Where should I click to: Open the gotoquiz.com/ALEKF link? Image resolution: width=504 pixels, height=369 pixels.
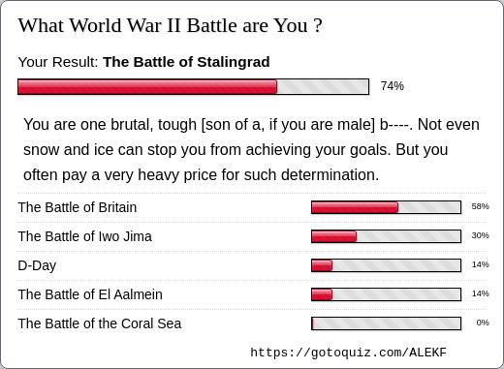(x=348, y=353)
